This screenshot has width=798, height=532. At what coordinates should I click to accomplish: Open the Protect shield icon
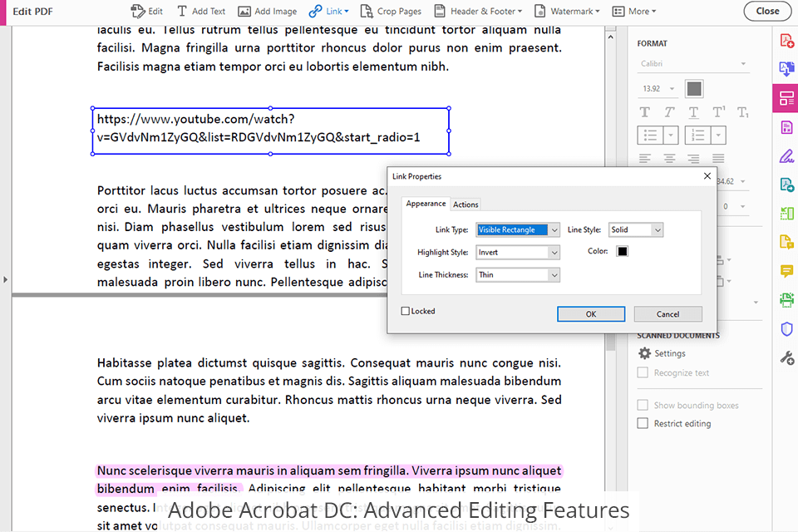tap(787, 329)
